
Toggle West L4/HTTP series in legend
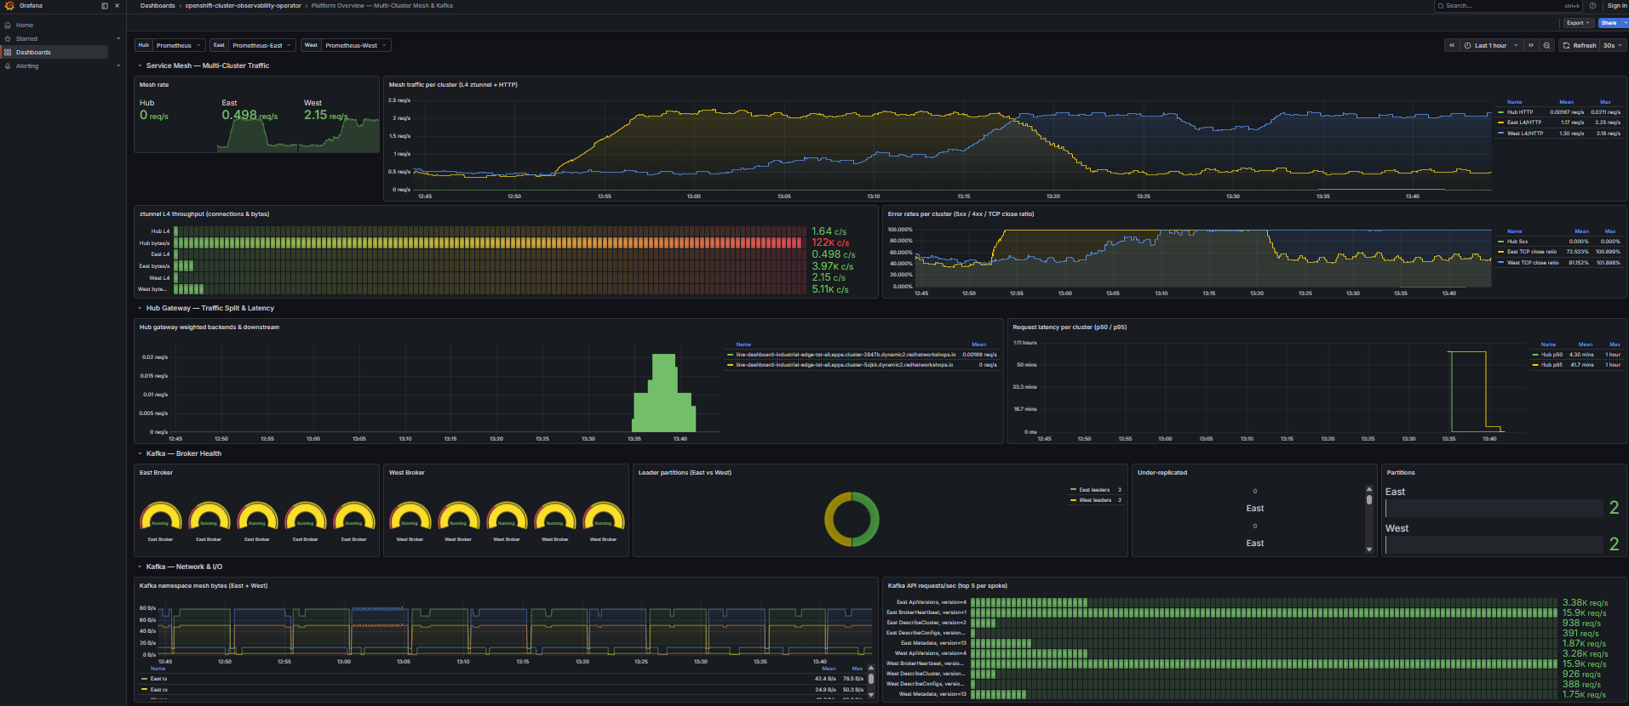[x=1525, y=134]
